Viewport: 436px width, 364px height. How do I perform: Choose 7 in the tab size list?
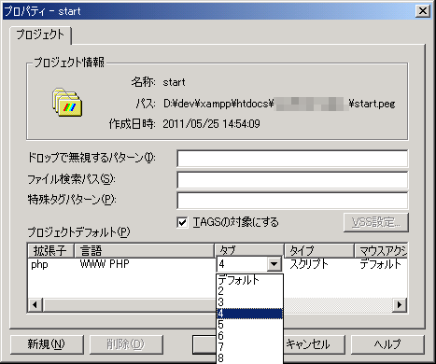click(249, 346)
